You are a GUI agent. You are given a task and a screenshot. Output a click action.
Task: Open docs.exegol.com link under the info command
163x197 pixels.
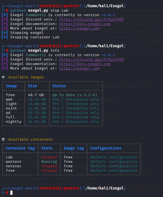pyautogui.click(x=85, y=64)
